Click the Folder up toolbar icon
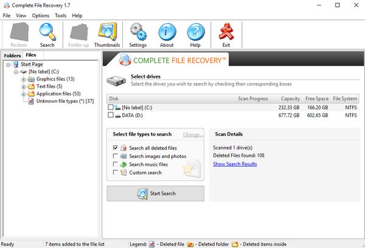Viewport: 365px width, 248px height. click(79, 32)
